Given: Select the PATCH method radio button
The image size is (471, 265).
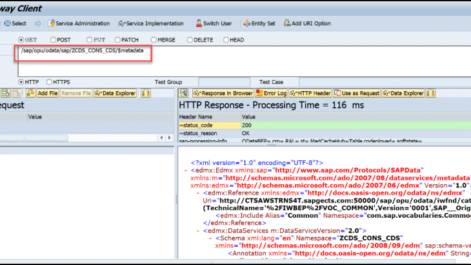Looking at the screenshot, I should [117, 39].
